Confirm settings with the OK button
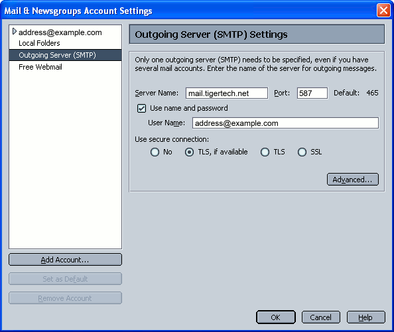The width and height of the screenshot is (394, 332). (x=276, y=317)
